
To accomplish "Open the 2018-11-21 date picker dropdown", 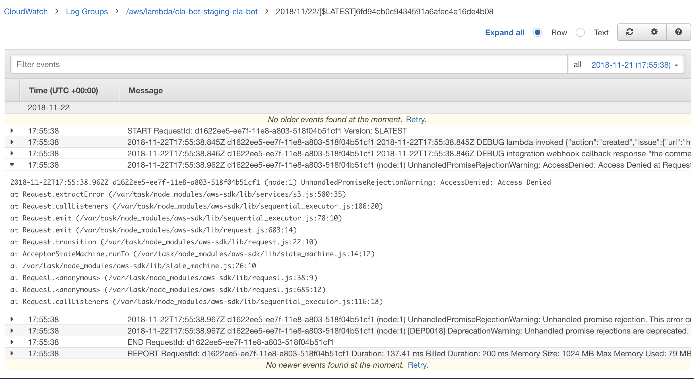I will 634,64.
